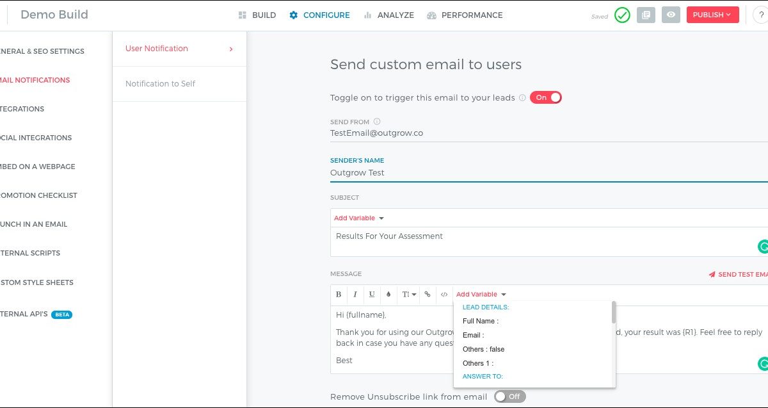Click the green saved checkmark icon
The height and width of the screenshot is (408, 768).
pyautogui.click(x=622, y=15)
